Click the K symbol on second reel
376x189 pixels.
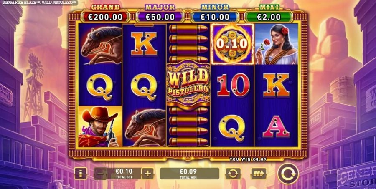pos(144,44)
